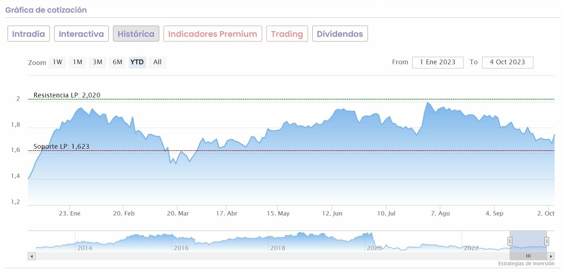Click the left navigator range handle
Image resolution: width=564 pixels, height=279 pixels.
point(510,241)
